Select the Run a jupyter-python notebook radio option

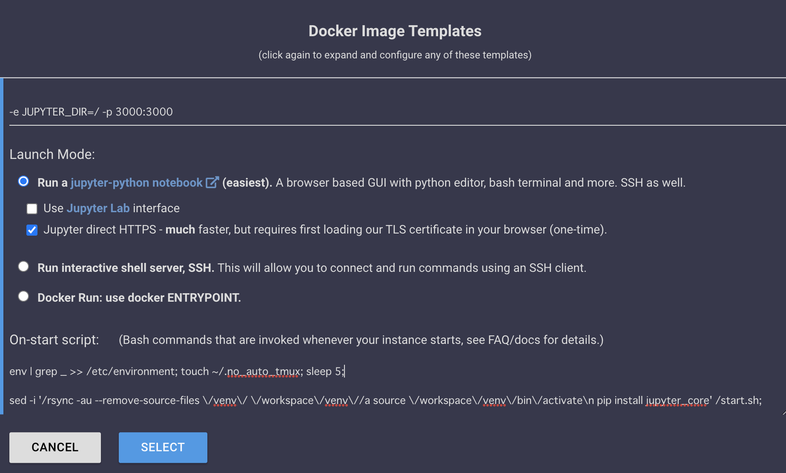tap(23, 182)
